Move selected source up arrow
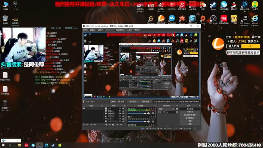The width and height of the screenshot is (263, 148). pyautogui.click(x=118, y=125)
